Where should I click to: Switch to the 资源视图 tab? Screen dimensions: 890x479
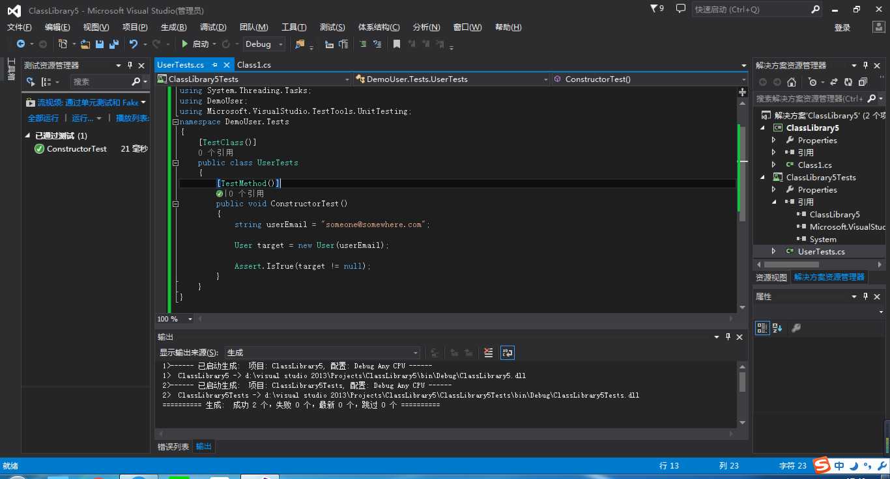pyautogui.click(x=771, y=277)
